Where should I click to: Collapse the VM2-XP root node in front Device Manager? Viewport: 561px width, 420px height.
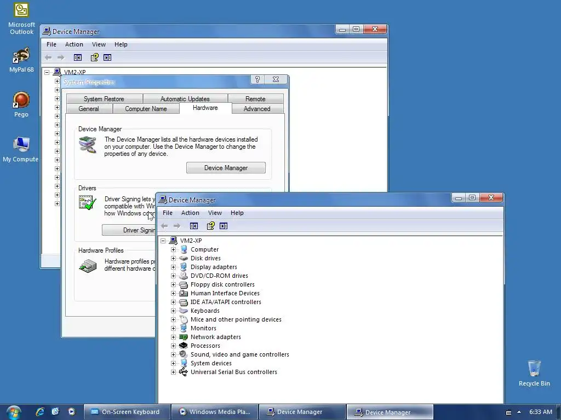point(163,241)
